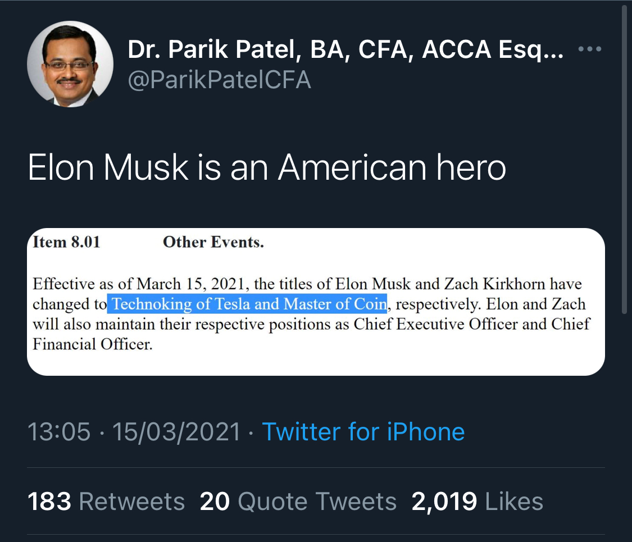The width and height of the screenshot is (632, 542).
Task: Open the Dr. Parik Patel display name
Action: 345,50
